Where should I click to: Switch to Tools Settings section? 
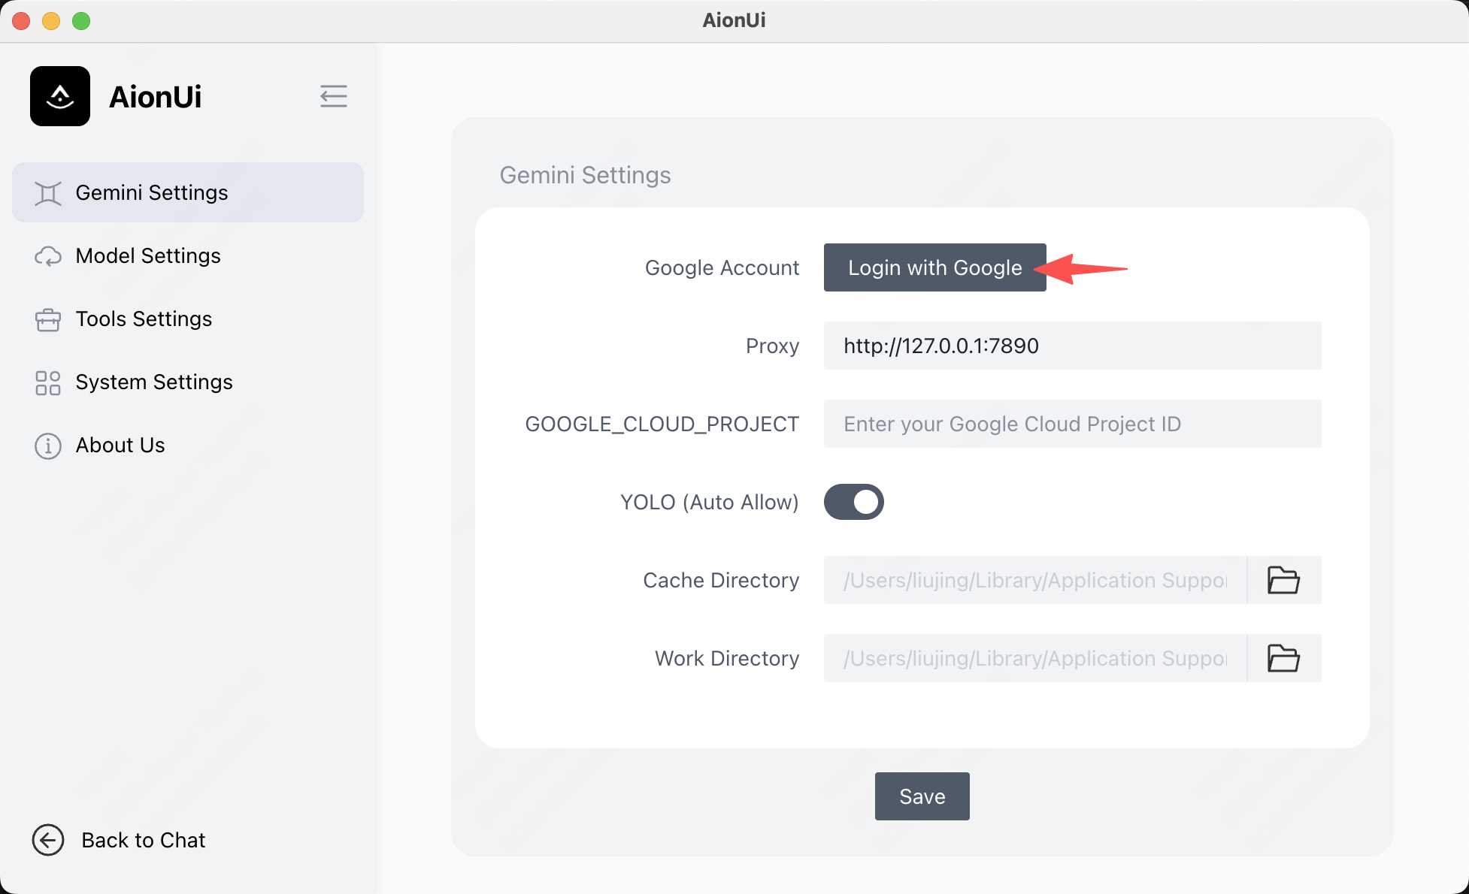[143, 319]
